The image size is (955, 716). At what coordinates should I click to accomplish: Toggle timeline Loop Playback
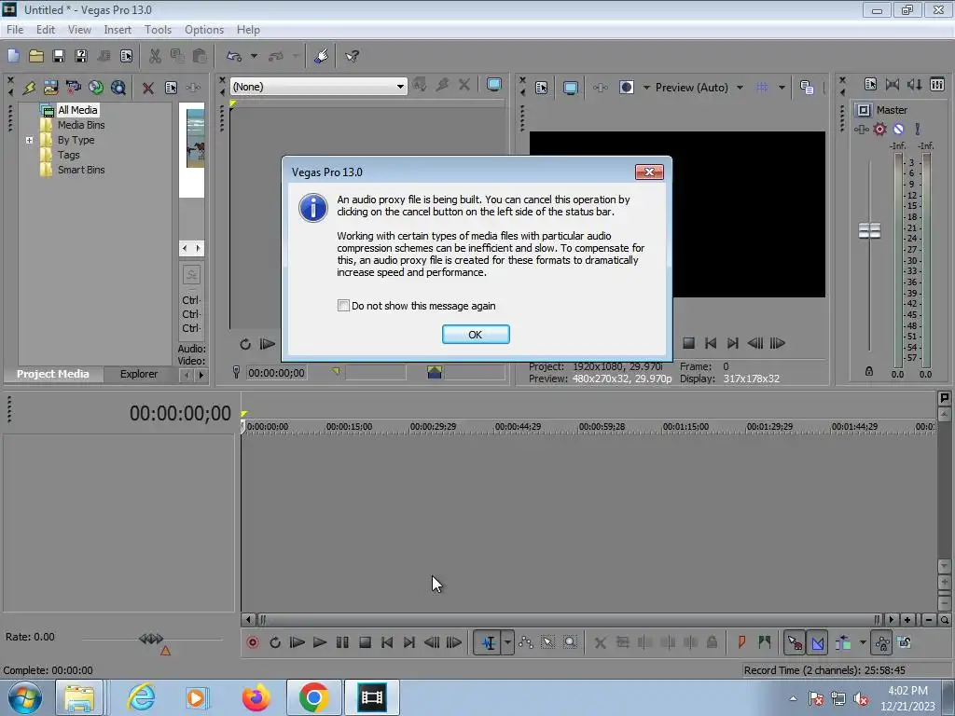[x=275, y=642]
